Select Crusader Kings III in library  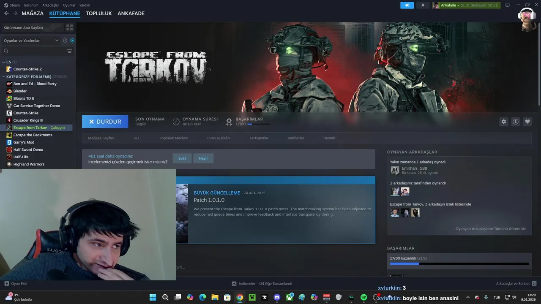click(x=28, y=120)
